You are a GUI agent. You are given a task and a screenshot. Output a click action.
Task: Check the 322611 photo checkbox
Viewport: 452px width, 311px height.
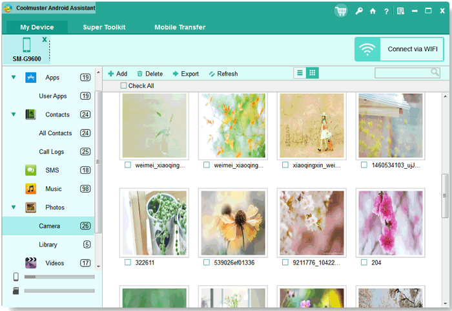coord(128,263)
